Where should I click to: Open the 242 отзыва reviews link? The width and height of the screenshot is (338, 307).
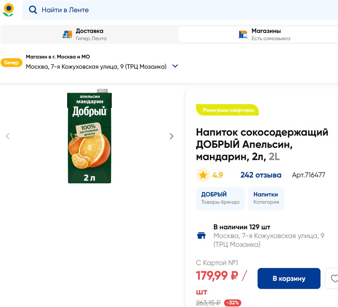click(x=261, y=175)
